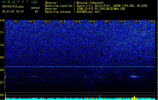Image resolution: width=158 pixels, height=100 pixels.
Task: Click the 'Receiving antenna' field label
Action: click(x=58, y=12)
